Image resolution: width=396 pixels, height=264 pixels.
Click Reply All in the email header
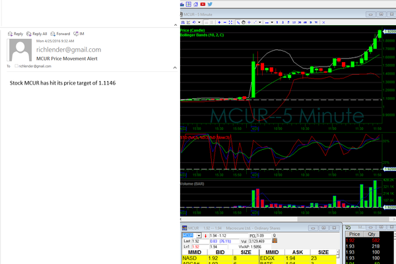[37, 34]
